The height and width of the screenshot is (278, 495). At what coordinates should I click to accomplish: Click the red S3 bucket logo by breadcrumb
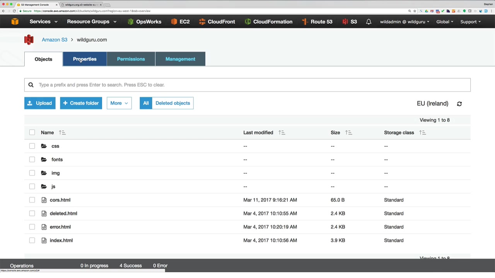(x=29, y=40)
